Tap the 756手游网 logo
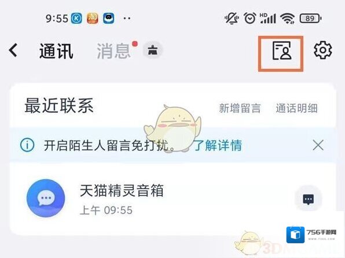Viewport: 345px width, 258px height. pyautogui.click(x=311, y=234)
